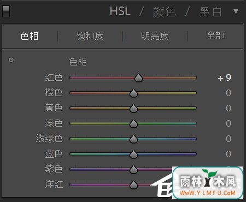Click the 黄色 slider label
Screen dimensions: 246x202
(x=54, y=108)
